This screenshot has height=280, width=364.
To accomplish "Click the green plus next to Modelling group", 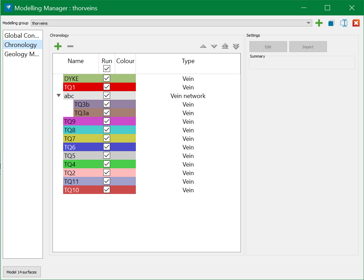I will (319, 23).
